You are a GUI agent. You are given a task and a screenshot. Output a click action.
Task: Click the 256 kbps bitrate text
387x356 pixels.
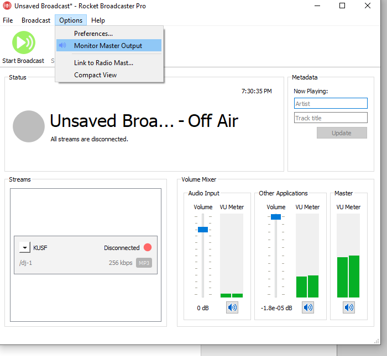[121, 263]
